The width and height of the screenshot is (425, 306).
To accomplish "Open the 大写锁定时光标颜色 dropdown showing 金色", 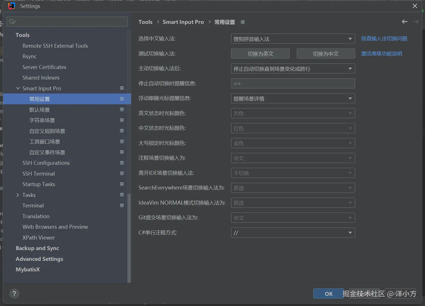I will [293, 143].
